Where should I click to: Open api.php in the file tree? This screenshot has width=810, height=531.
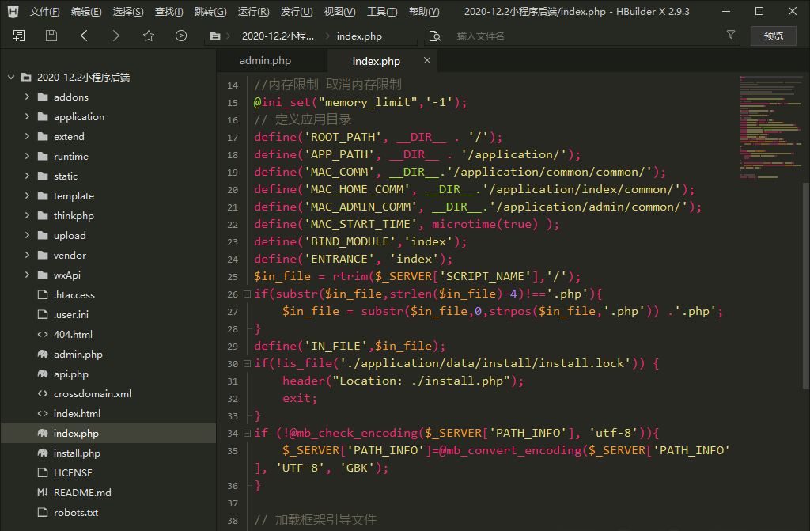pos(70,374)
